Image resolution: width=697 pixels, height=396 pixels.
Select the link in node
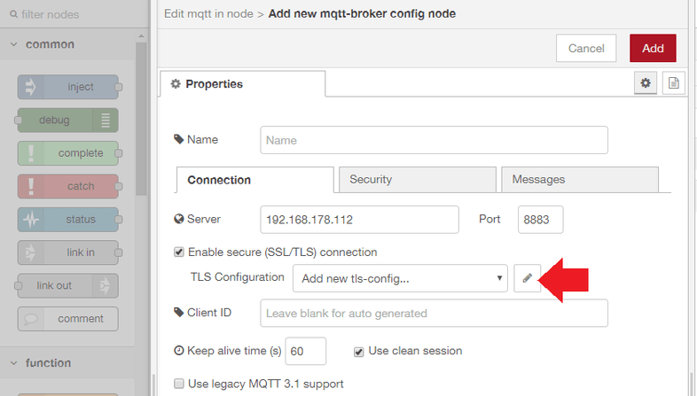pos(68,252)
